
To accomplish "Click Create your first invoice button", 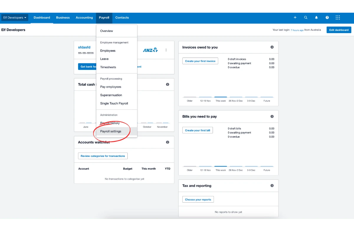I will pyautogui.click(x=200, y=61).
